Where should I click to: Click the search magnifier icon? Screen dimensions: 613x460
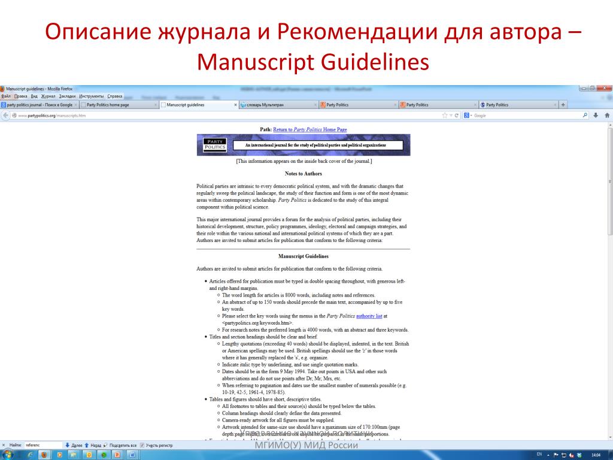[585, 115]
